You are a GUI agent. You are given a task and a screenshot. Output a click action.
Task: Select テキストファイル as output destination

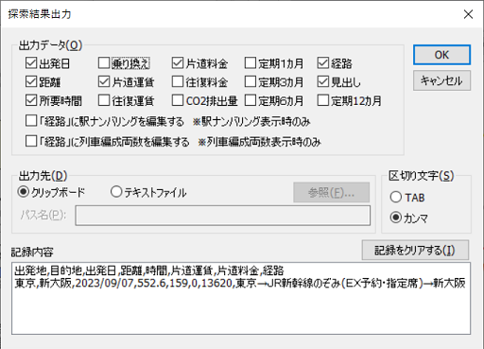[116, 192]
